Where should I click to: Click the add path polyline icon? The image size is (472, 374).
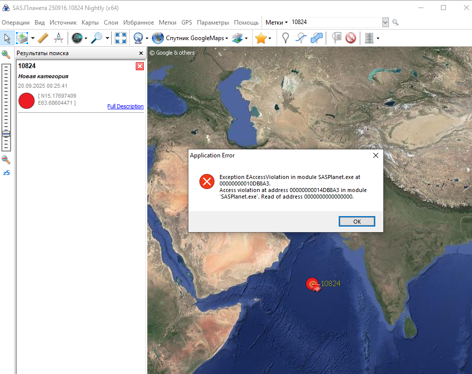point(301,38)
